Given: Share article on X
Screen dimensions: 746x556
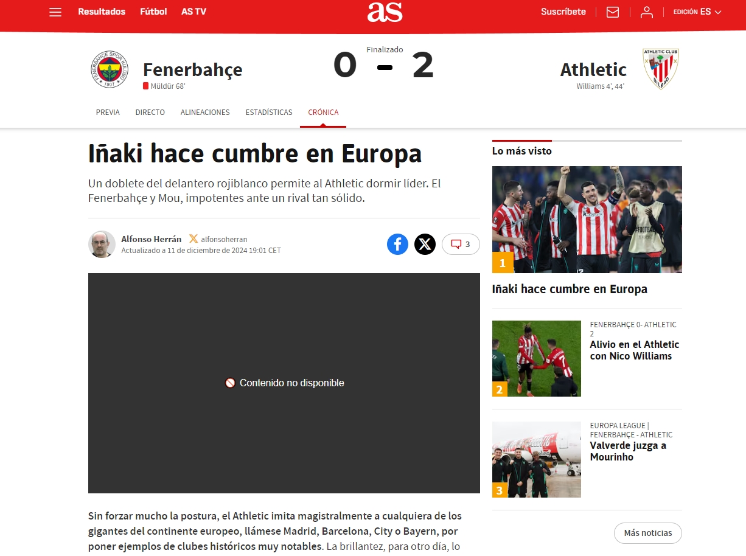Looking at the screenshot, I should click(x=425, y=244).
